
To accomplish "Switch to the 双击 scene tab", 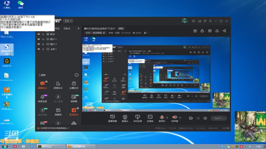I will tap(57, 28).
